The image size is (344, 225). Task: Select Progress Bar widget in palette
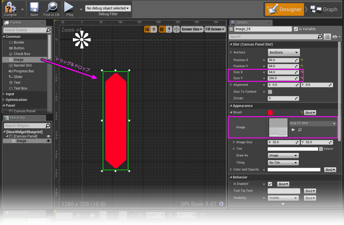(25, 71)
